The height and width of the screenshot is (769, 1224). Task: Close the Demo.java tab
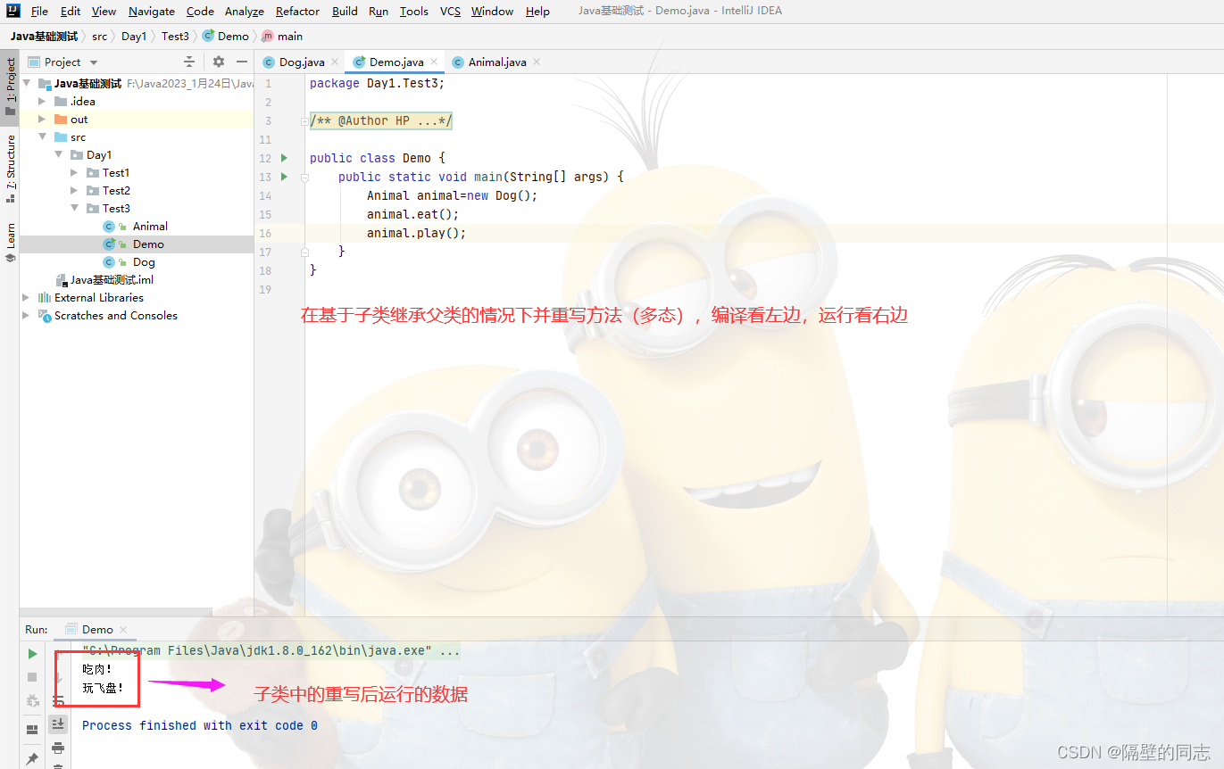coord(434,62)
